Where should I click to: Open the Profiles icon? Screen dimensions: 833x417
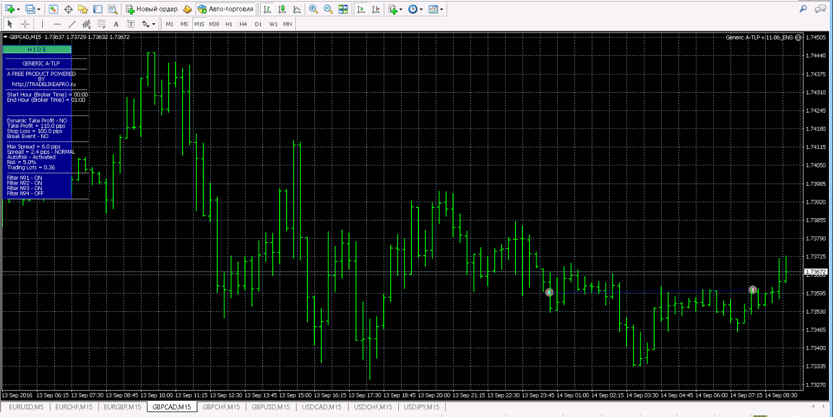(30, 9)
